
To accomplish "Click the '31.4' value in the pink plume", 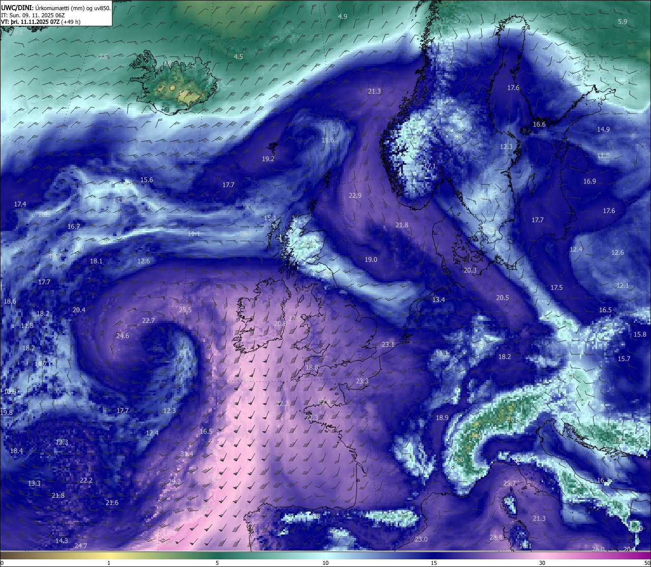I will (x=187, y=454).
